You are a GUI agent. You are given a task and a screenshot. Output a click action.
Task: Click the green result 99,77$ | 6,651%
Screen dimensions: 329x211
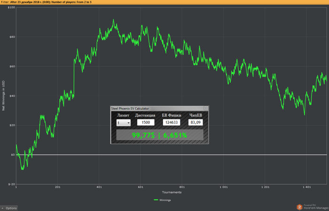160,135
